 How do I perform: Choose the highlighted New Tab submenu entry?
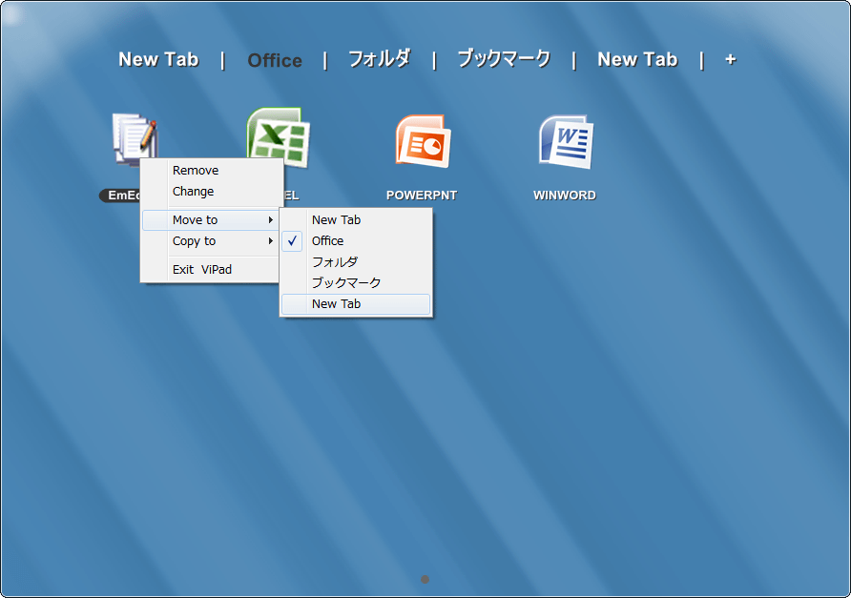(x=356, y=304)
